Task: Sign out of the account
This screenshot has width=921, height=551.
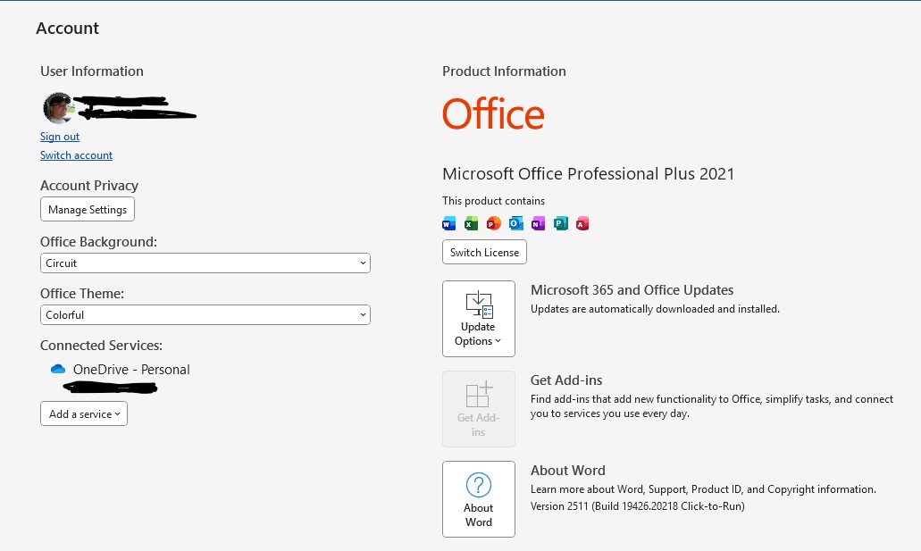Action: click(x=59, y=137)
